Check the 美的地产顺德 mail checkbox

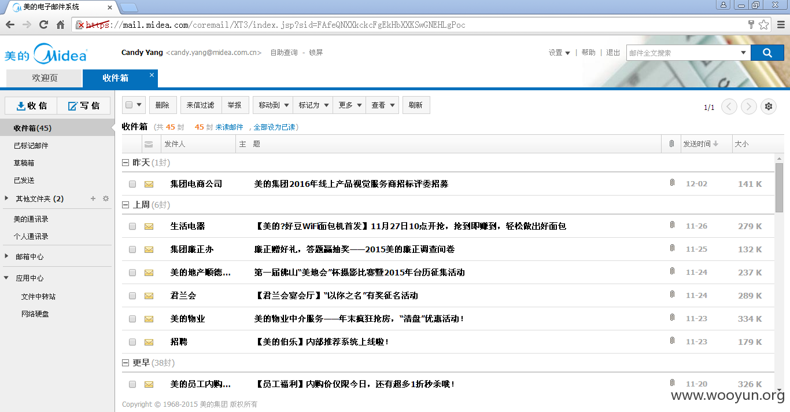coord(132,273)
